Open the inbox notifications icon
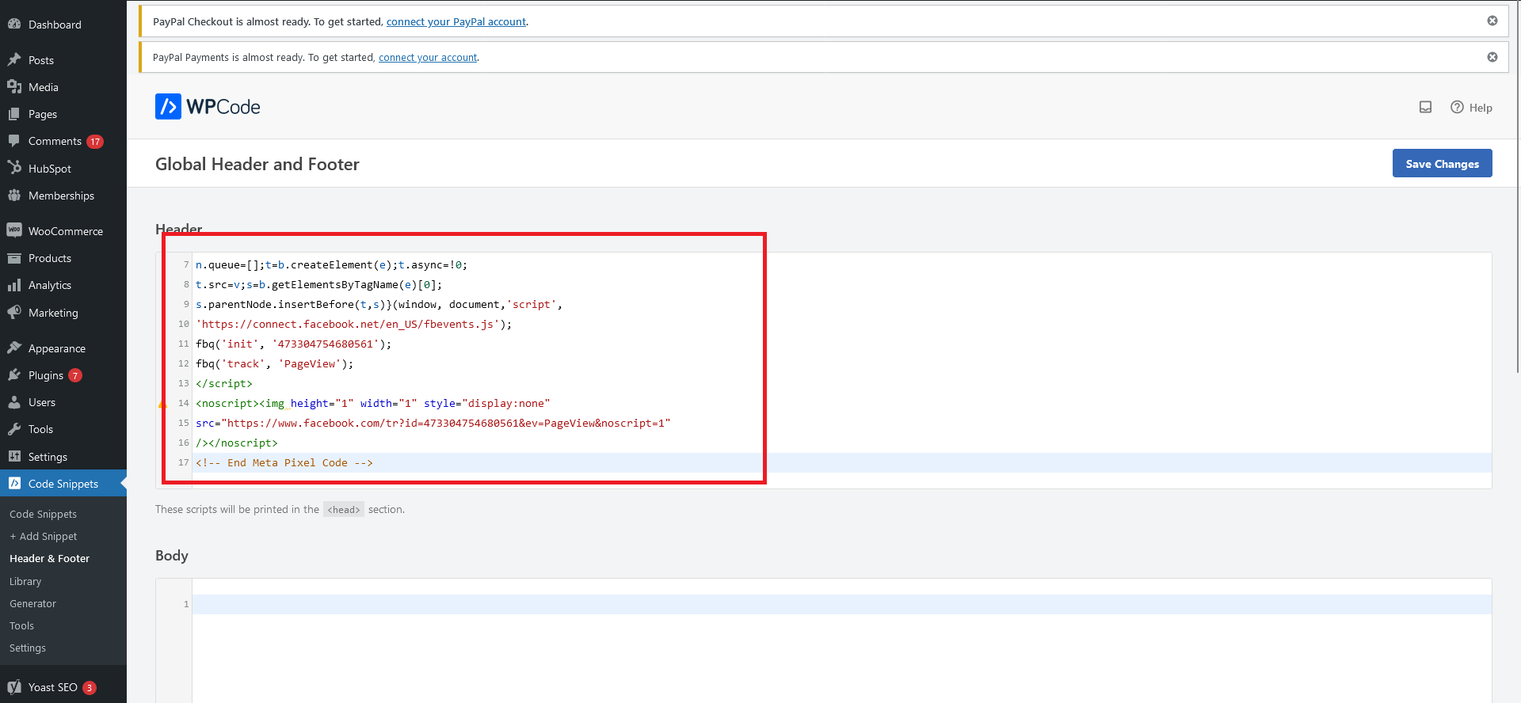This screenshot has height=703, width=1521. (x=1425, y=108)
